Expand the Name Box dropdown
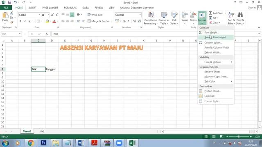Viewport: 262px width, 147px height. coord(20,34)
